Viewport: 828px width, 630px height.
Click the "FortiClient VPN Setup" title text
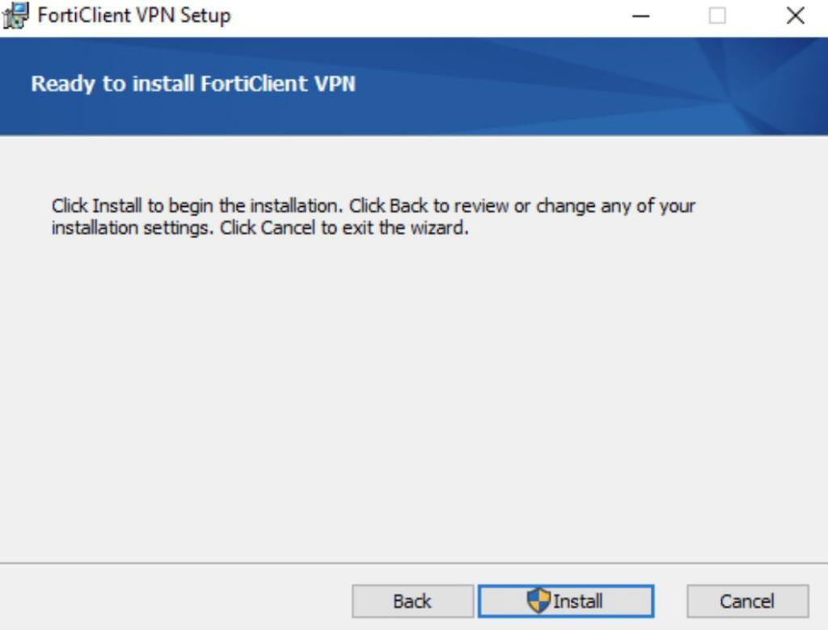134,15
